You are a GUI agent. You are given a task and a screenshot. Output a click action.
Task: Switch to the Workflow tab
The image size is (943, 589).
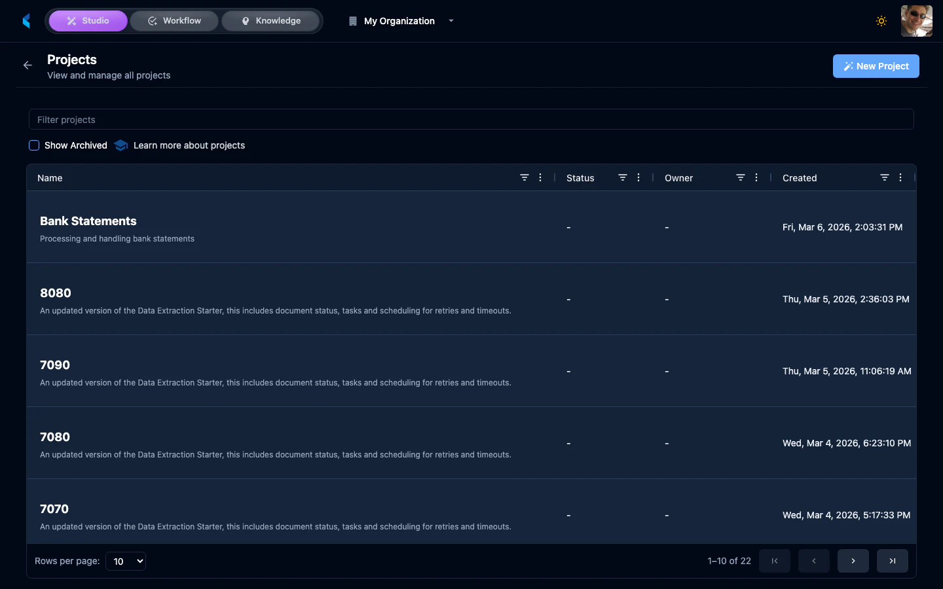click(174, 20)
